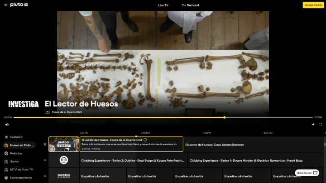Click the 7:00 PM time label
The image size is (326, 183).
click(145, 133)
